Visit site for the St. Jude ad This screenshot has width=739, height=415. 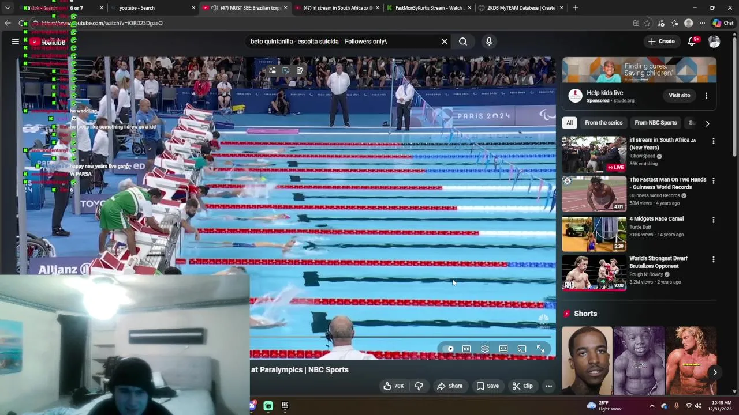(x=680, y=96)
